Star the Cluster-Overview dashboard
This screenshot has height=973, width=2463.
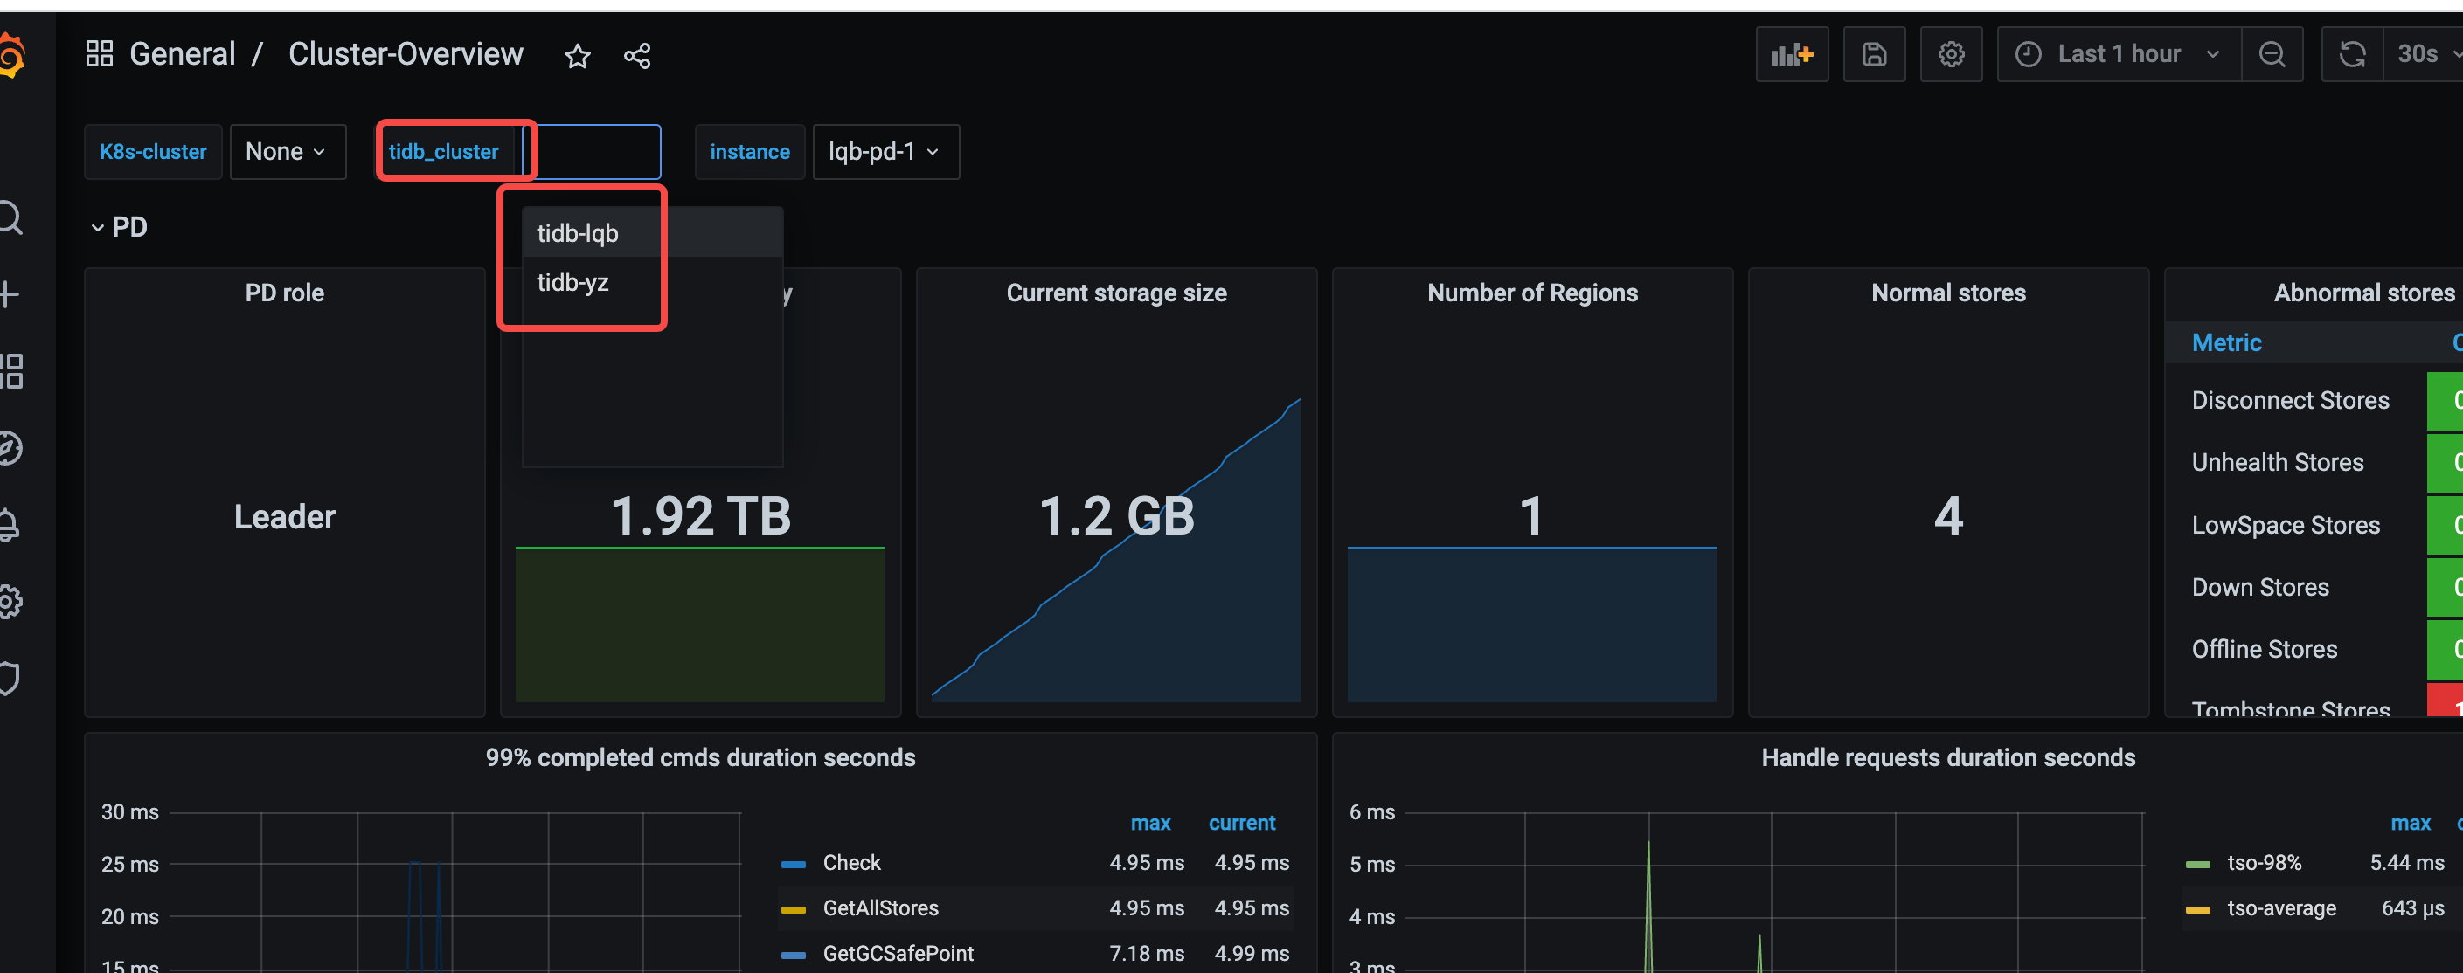tap(578, 57)
